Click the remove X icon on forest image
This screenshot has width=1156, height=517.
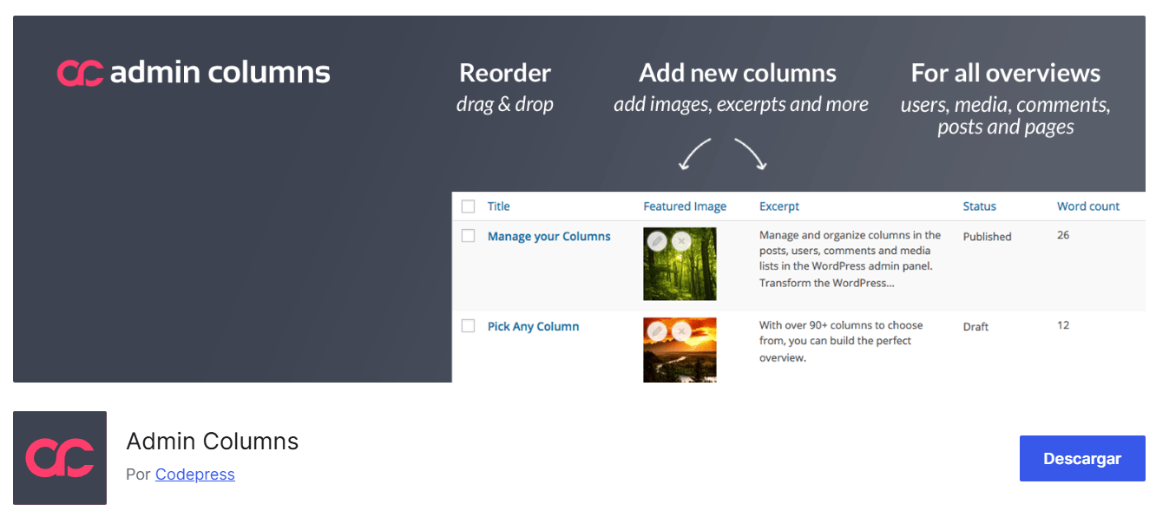point(682,241)
